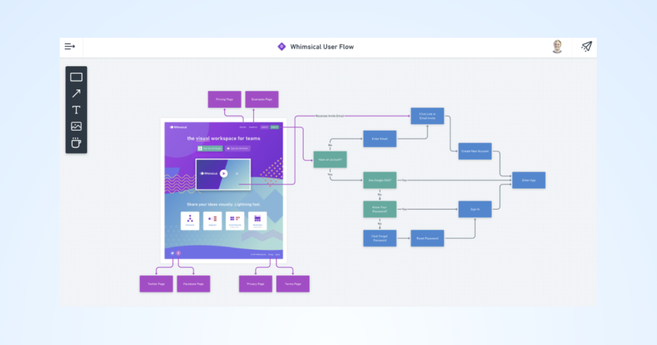Image resolution: width=657 pixels, height=345 pixels.
Task: Select the Click Forgot Password node
Action: (380, 238)
